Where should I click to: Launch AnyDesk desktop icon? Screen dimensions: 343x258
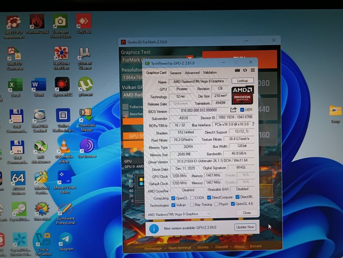[84, 24]
